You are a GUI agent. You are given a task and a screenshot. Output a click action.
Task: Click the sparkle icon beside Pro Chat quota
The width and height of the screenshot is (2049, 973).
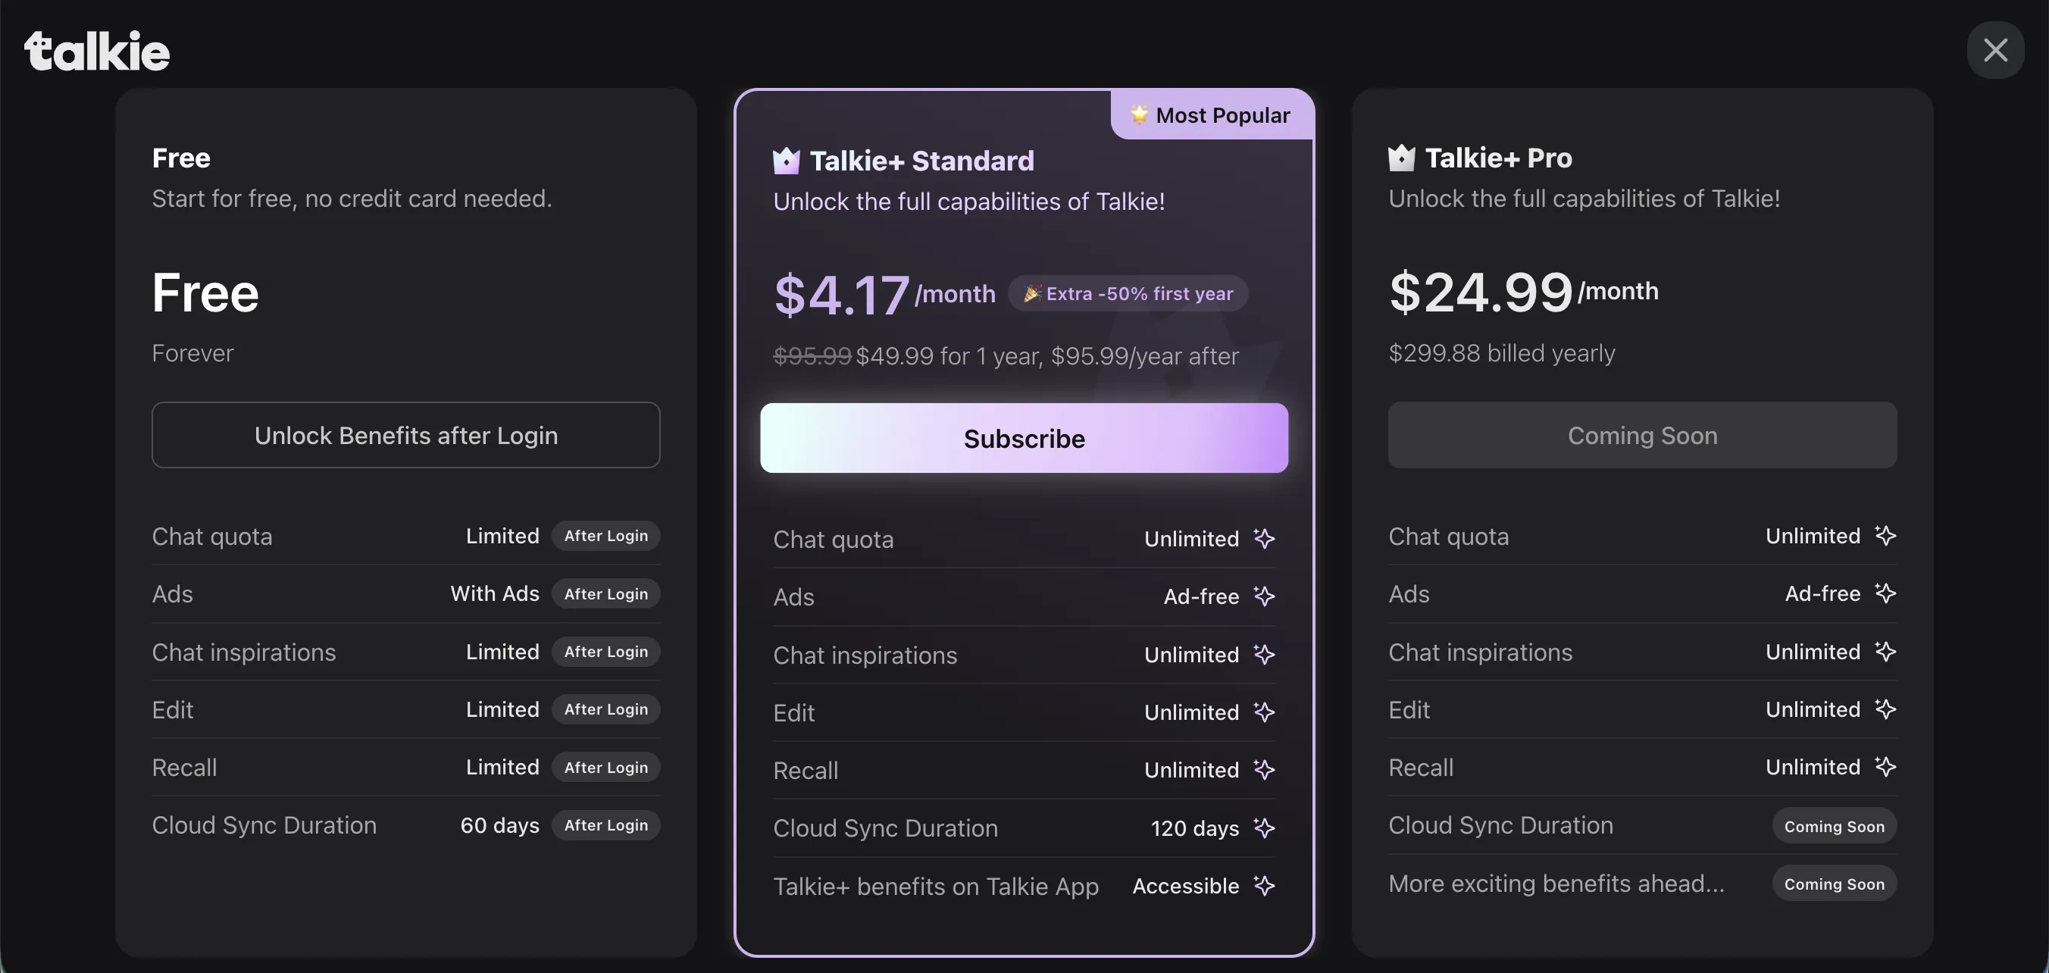[1885, 536]
